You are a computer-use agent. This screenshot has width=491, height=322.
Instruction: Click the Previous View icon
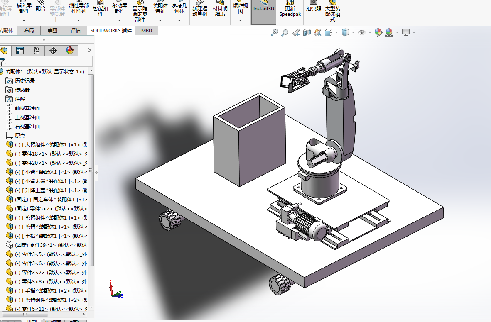click(x=296, y=32)
